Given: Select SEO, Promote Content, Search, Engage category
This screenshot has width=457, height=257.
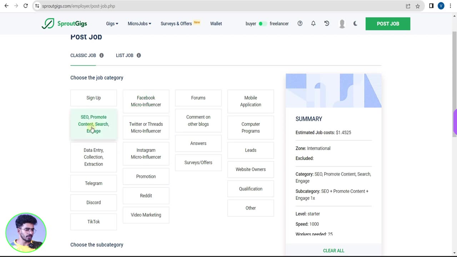Looking at the screenshot, I should pos(94,124).
